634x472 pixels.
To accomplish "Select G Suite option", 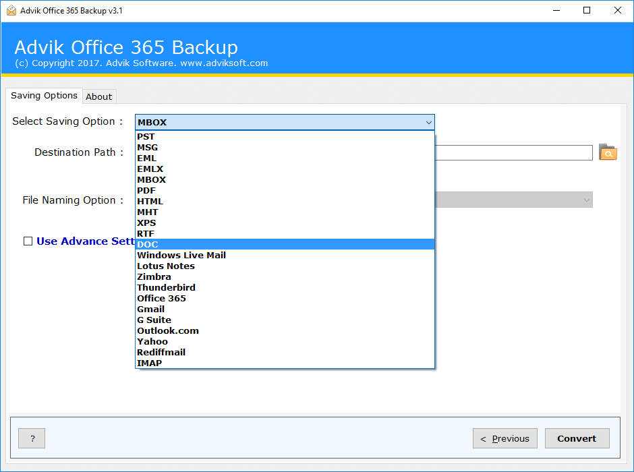I will point(285,320).
